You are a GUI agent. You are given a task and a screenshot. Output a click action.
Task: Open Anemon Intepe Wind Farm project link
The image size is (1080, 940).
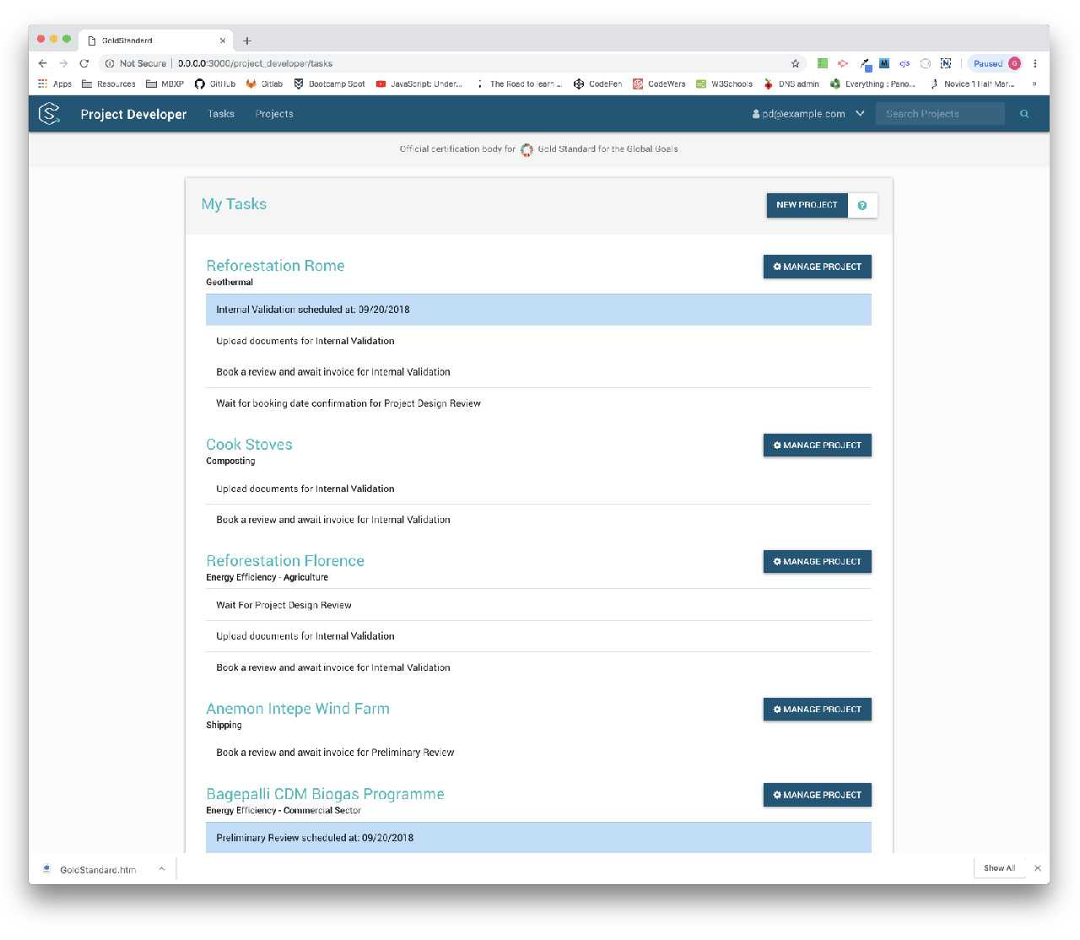(298, 709)
